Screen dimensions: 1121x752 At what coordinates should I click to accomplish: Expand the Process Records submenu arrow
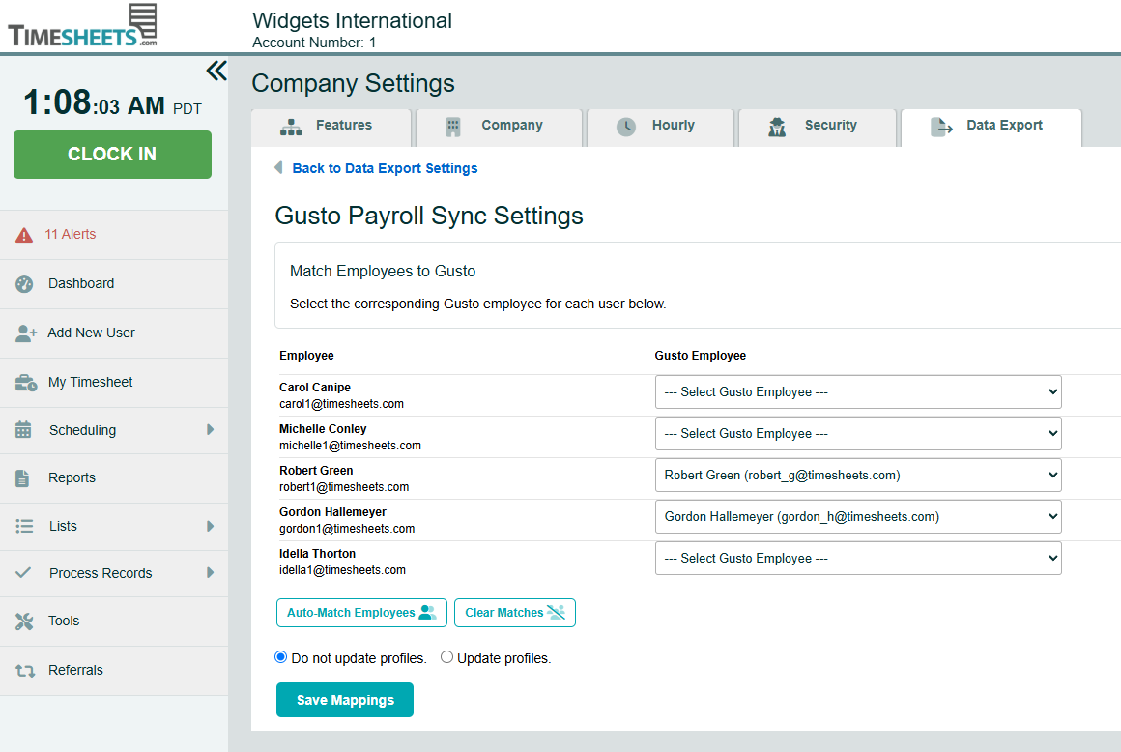211,572
